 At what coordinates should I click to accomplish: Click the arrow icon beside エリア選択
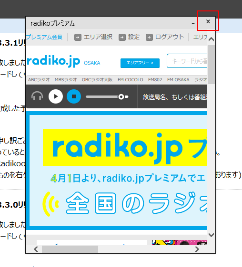tap(78, 37)
